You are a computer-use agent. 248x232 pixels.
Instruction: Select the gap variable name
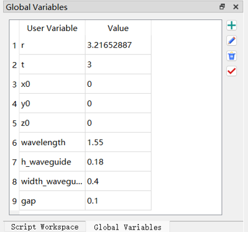tap(52, 201)
